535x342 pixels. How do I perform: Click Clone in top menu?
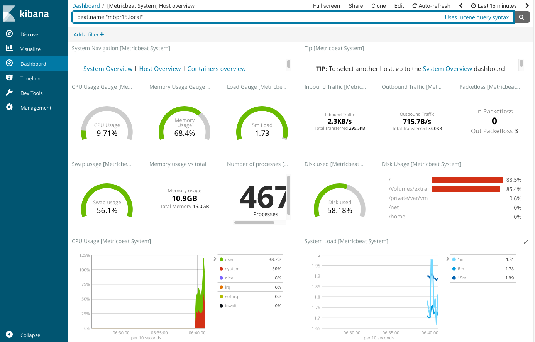point(379,6)
